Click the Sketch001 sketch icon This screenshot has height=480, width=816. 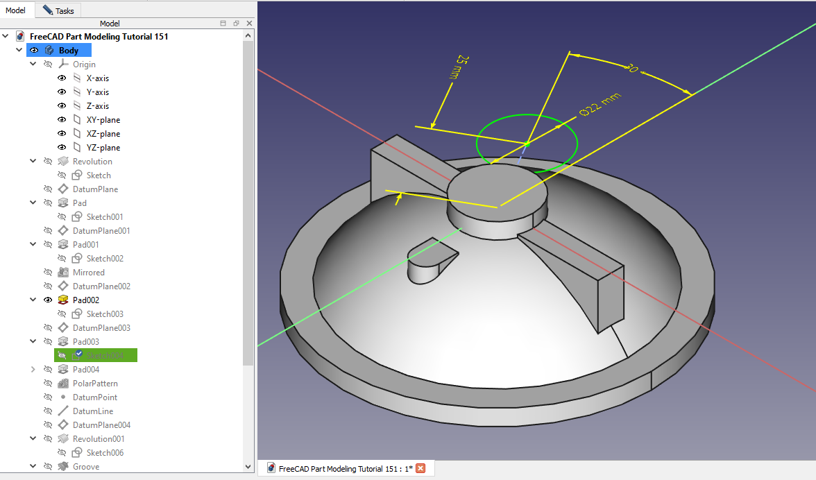tap(77, 217)
